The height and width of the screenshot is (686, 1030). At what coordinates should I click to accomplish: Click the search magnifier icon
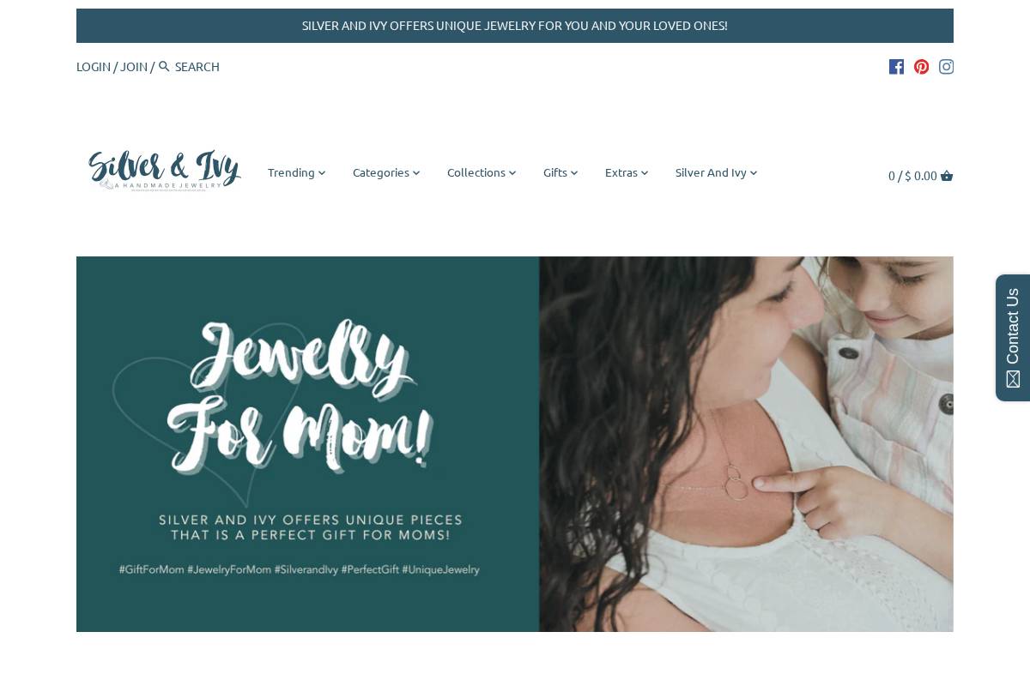click(x=164, y=66)
